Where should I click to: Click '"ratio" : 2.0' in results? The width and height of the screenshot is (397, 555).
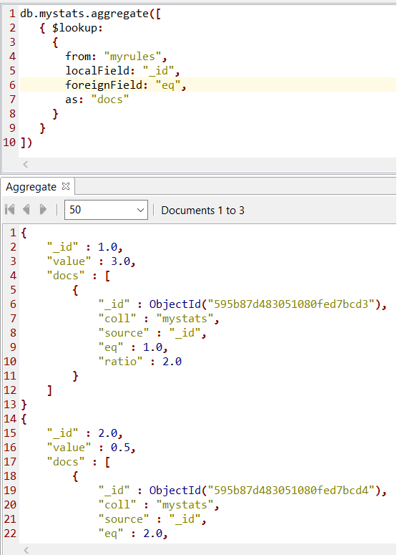click(x=140, y=362)
